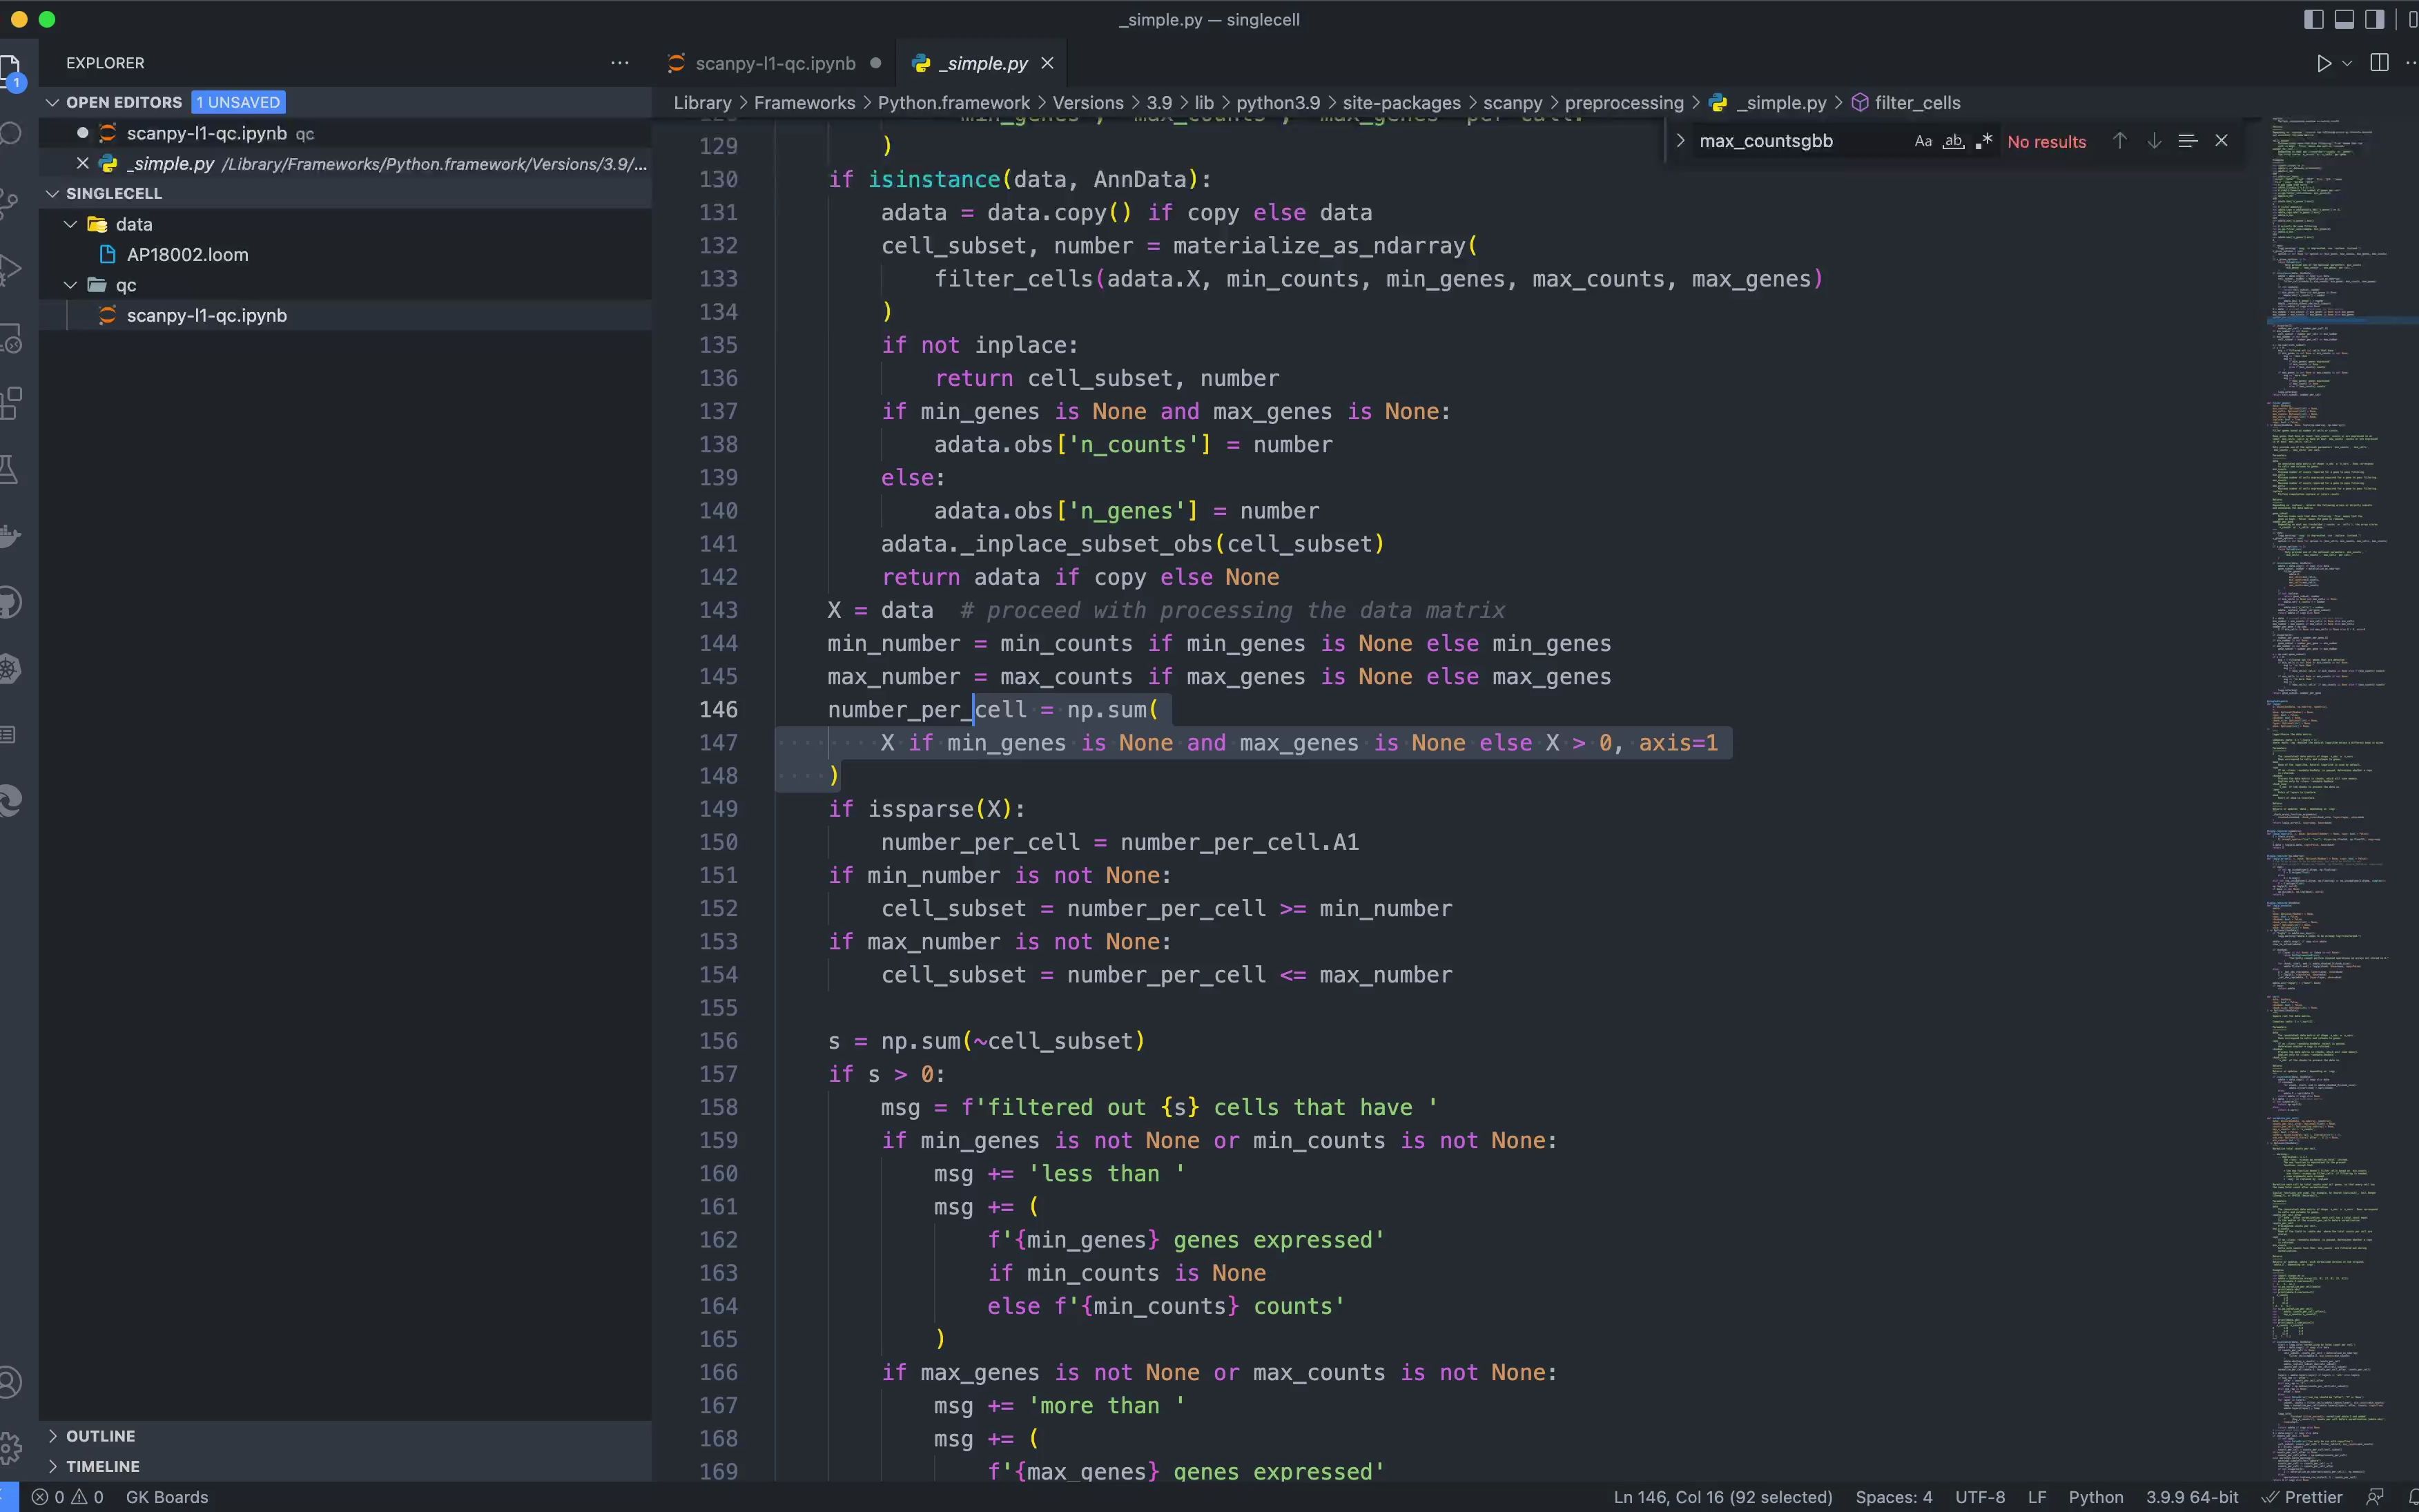
Task: Toggle Match Whole Word in find widget
Action: click(1953, 141)
